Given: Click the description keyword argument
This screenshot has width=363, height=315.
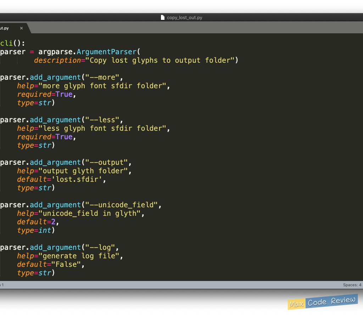Looking at the screenshot, I should [x=57, y=60].
